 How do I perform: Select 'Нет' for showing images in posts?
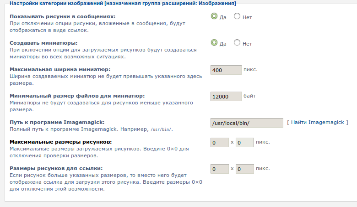237,16
